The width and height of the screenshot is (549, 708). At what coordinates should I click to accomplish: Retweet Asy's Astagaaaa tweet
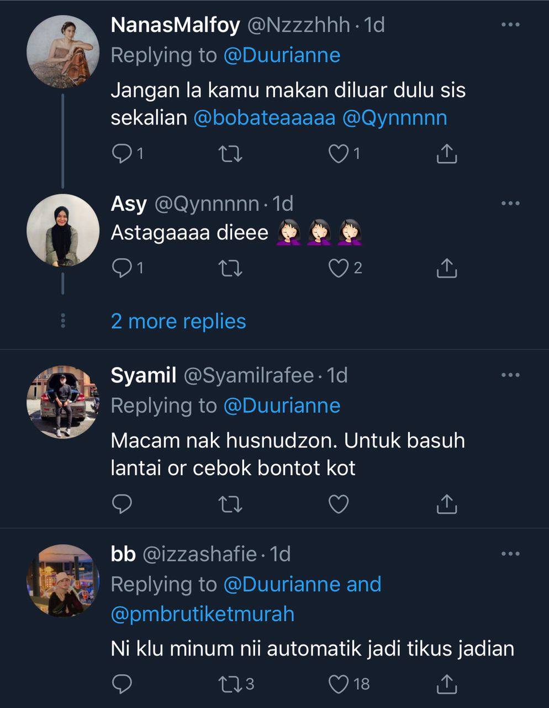coord(230,268)
